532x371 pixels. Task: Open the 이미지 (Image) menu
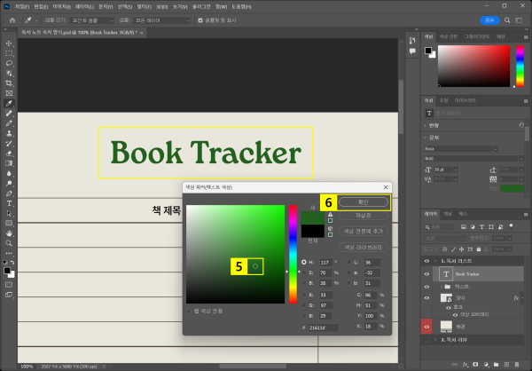coord(61,6)
